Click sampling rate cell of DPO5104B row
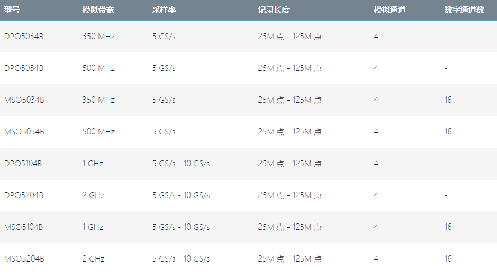497x278 pixels. pyautogui.click(x=181, y=164)
